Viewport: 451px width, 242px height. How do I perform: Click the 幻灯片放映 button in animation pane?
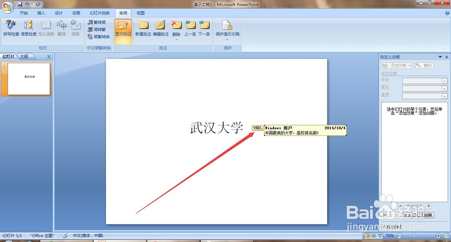[419, 215]
